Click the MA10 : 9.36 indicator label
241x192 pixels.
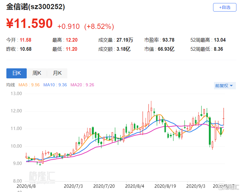(55, 85)
